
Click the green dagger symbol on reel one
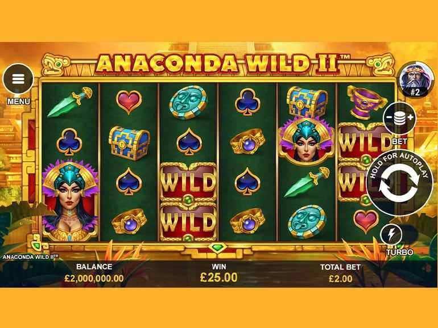click(x=70, y=102)
